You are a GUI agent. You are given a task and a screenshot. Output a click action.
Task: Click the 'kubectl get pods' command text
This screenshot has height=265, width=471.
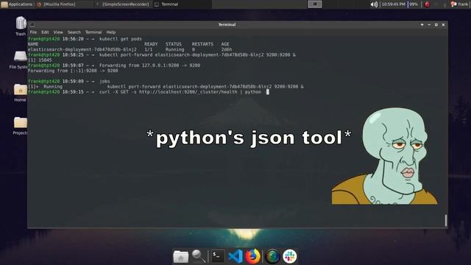(x=121, y=39)
